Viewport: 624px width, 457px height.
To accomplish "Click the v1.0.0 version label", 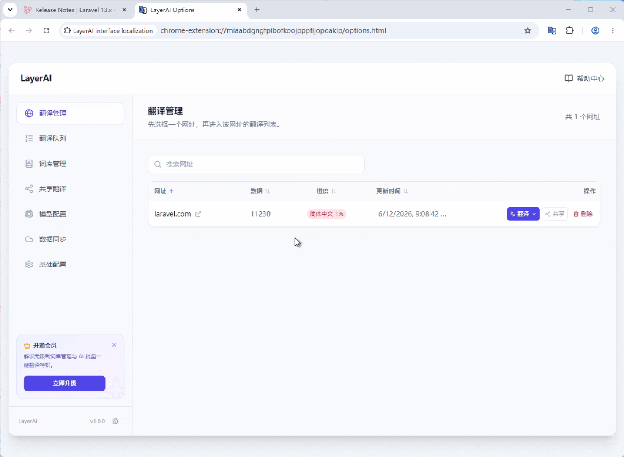I will pyautogui.click(x=97, y=421).
